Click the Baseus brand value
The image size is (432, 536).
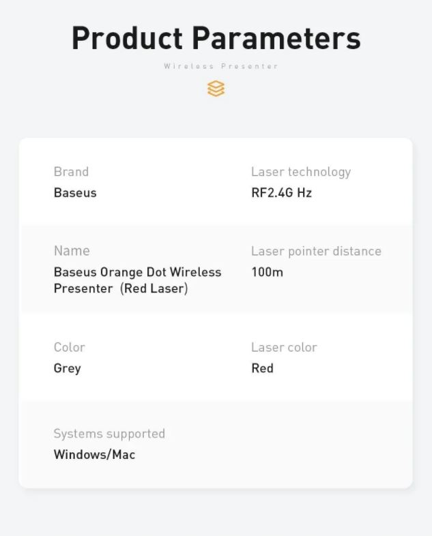tap(75, 193)
